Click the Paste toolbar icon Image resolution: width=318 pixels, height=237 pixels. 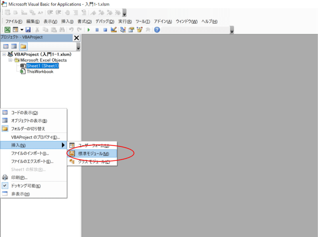tap(54, 30)
